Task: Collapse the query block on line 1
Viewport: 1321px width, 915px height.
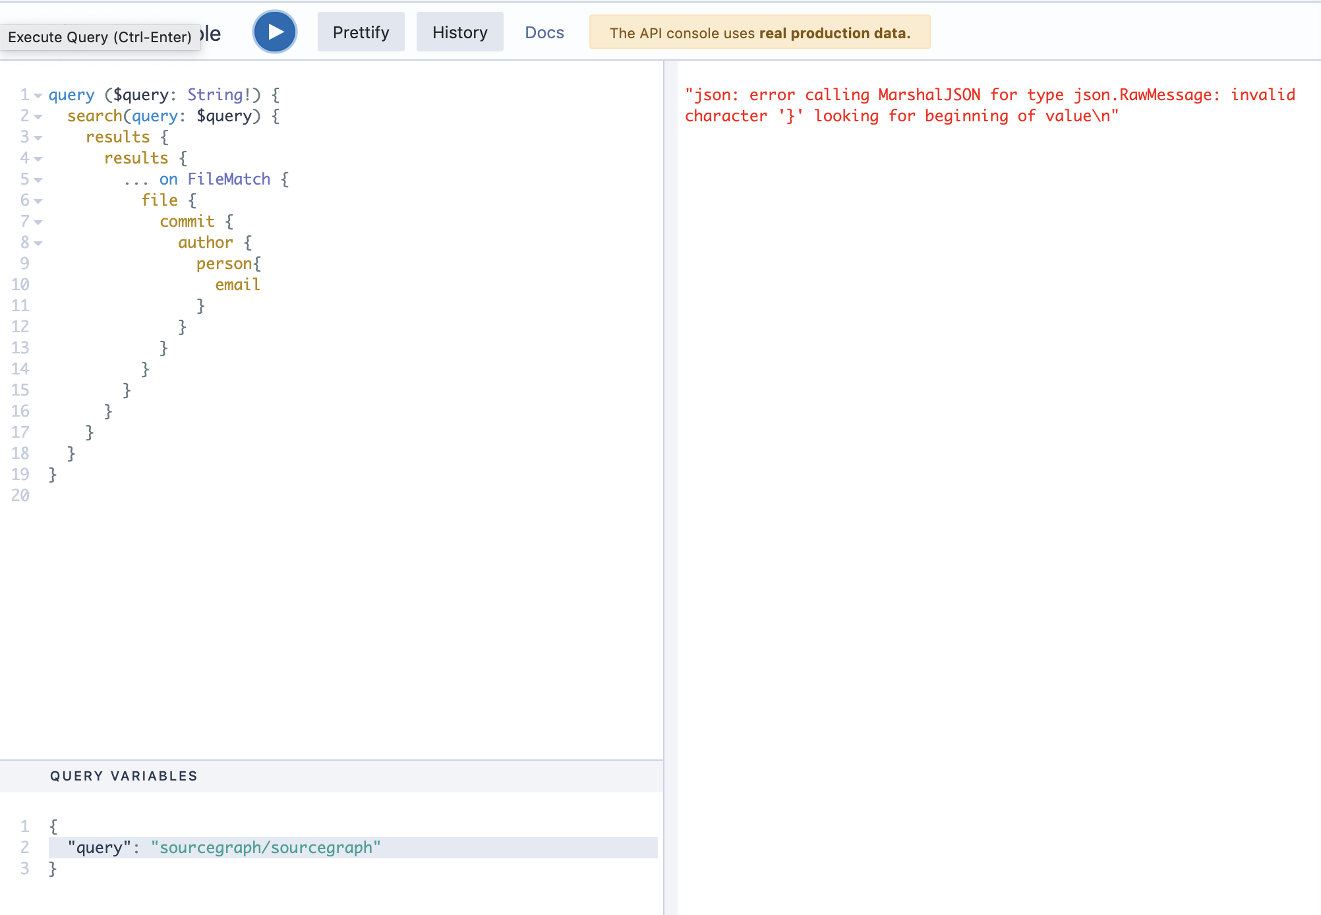Action: click(38, 96)
